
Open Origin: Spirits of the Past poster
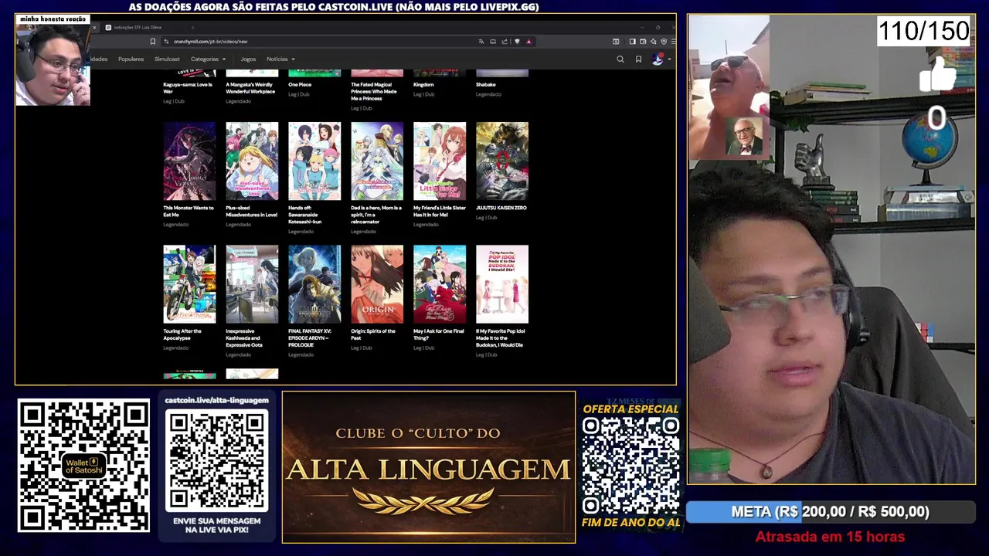pos(377,284)
